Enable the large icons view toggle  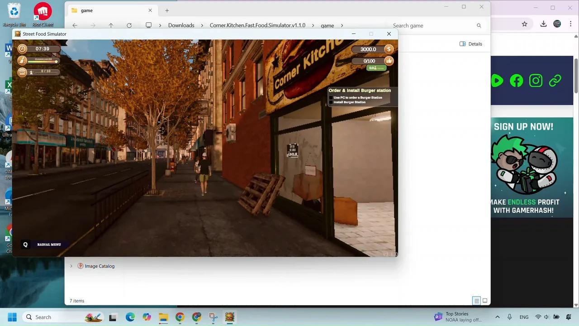tap(484, 300)
